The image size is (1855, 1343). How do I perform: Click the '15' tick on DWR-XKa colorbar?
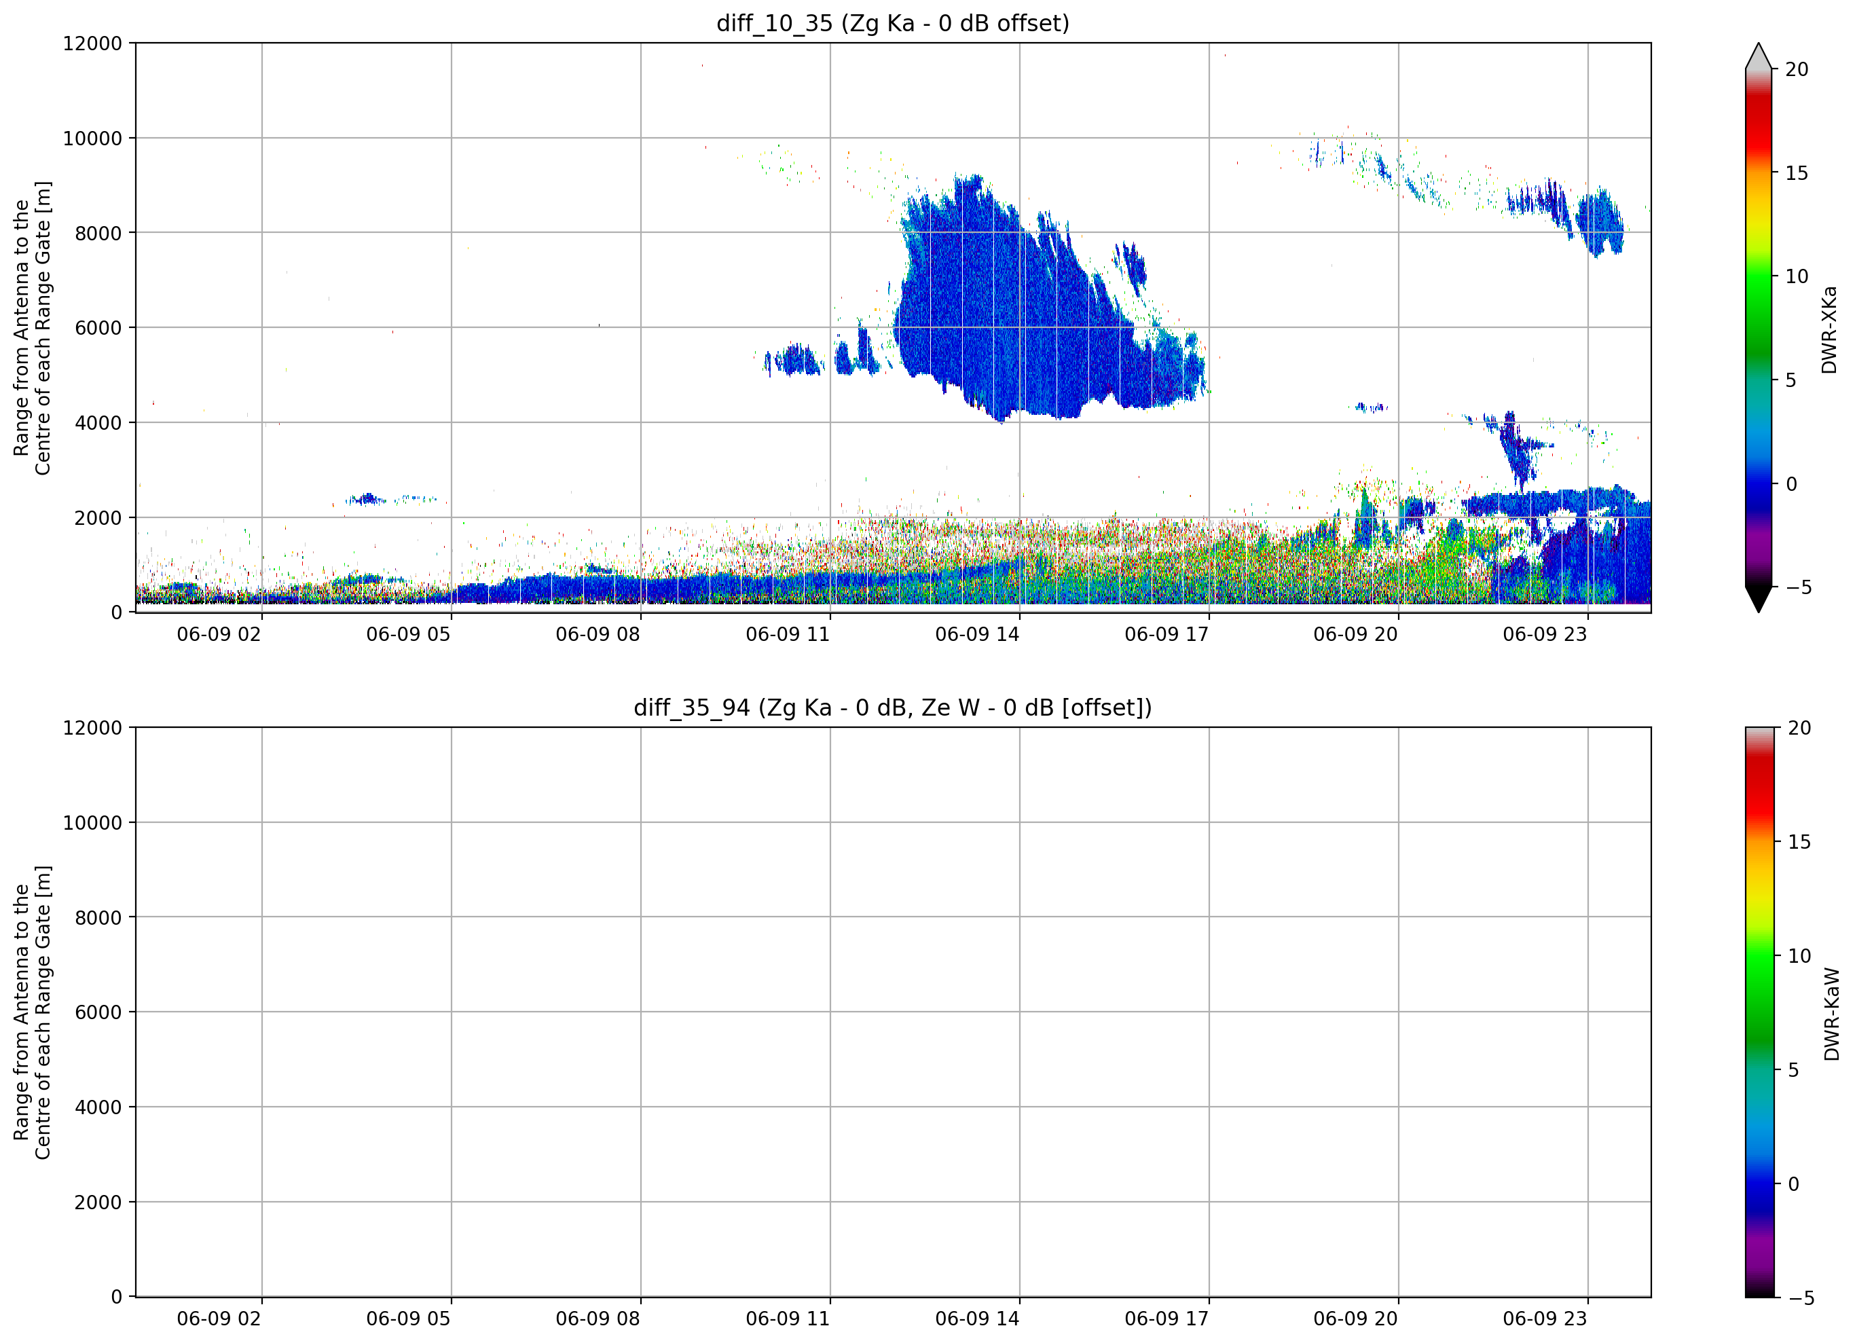point(1797,173)
